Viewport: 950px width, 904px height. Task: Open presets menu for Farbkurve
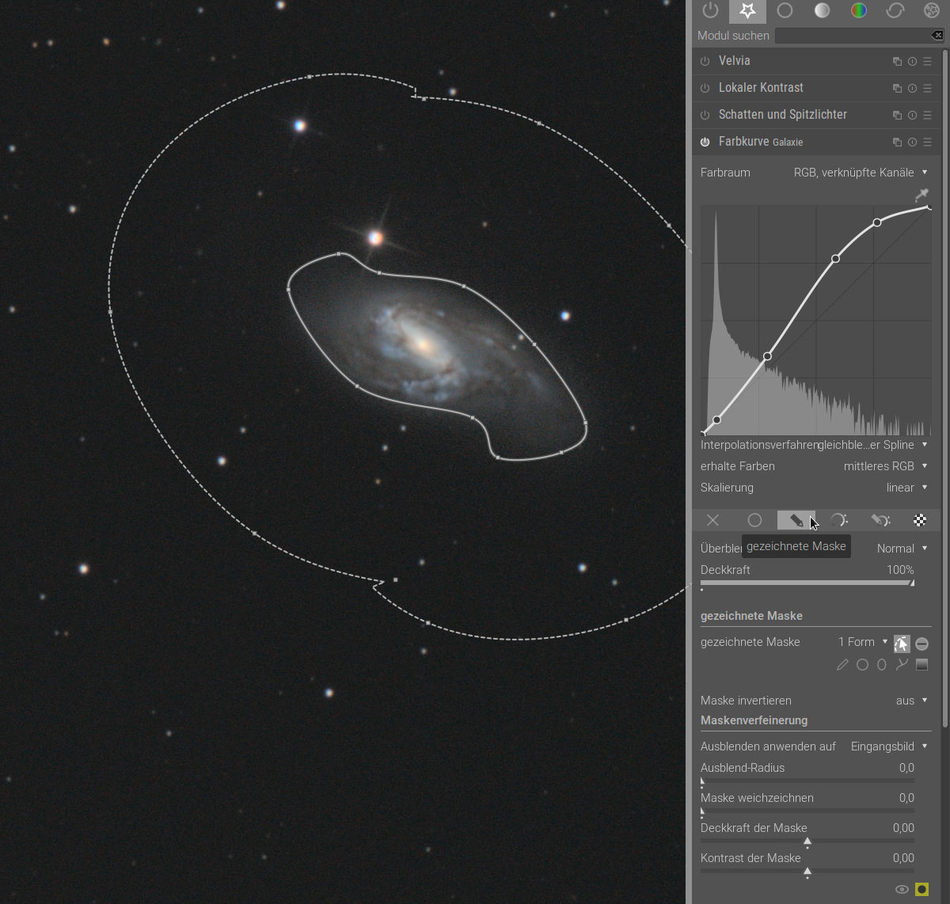927,142
